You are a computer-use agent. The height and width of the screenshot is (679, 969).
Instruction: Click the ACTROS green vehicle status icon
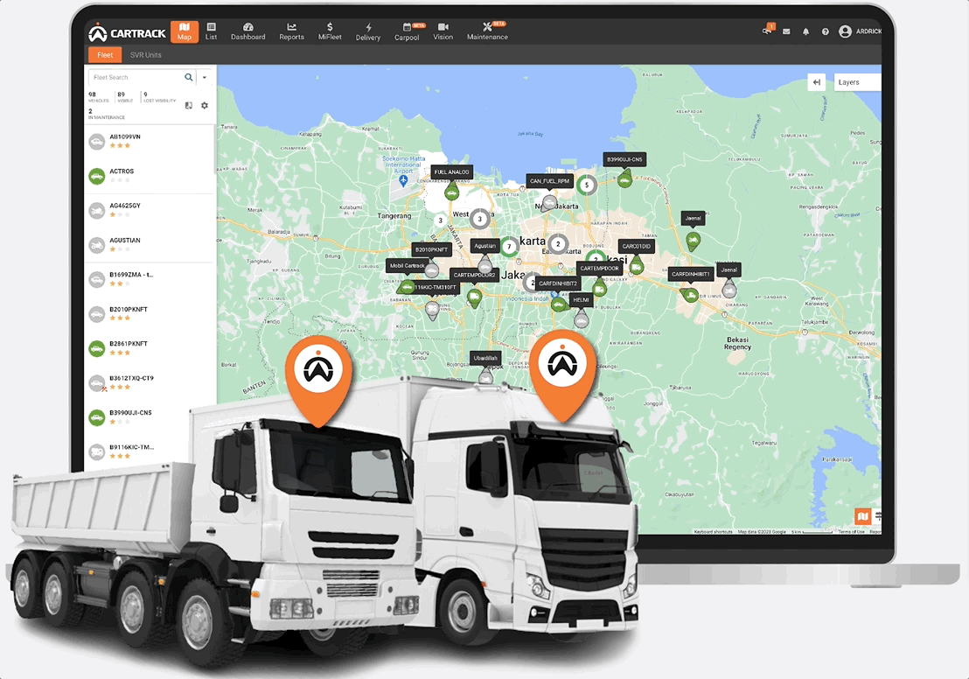[x=97, y=177]
